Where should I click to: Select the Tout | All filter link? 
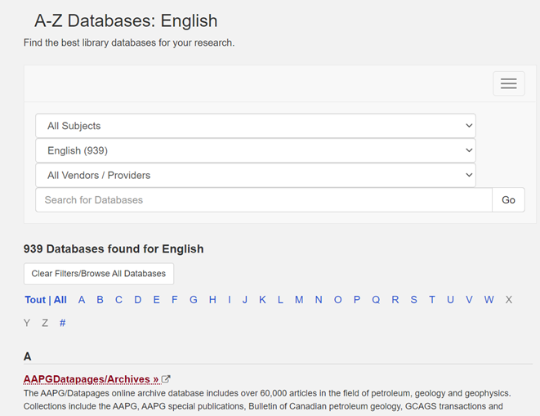46,300
